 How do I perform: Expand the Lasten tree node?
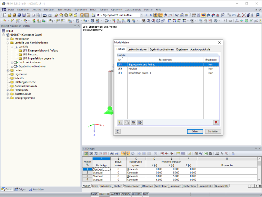click(8, 71)
